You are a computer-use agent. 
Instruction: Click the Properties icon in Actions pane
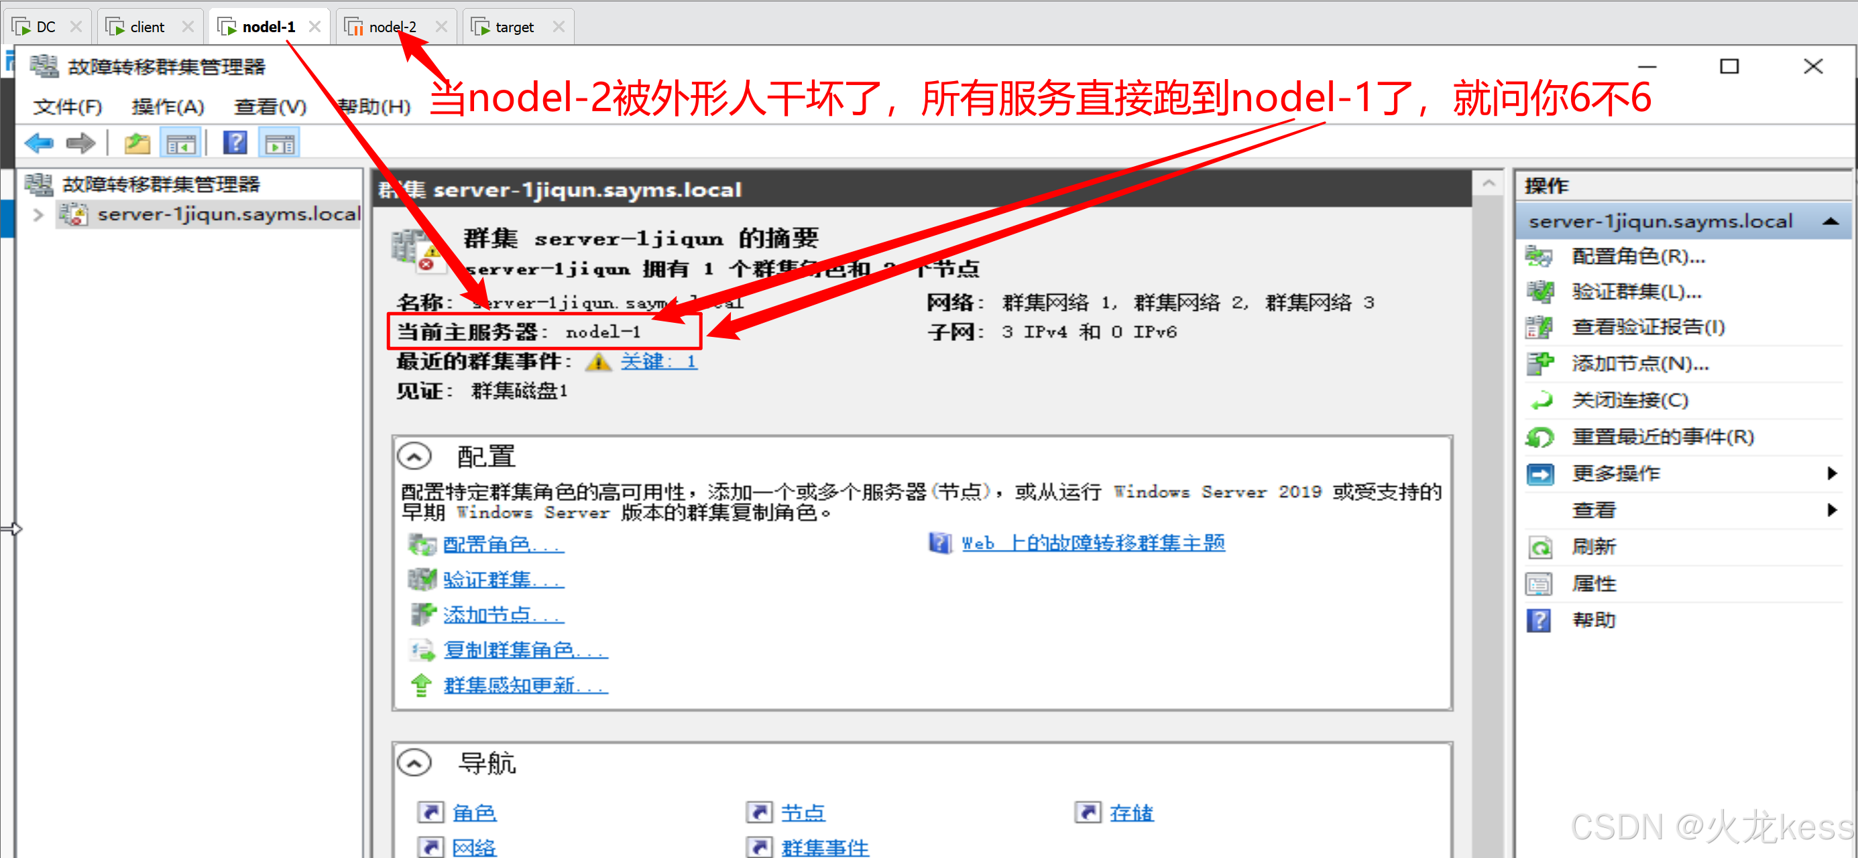pyautogui.click(x=1540, y=583)
